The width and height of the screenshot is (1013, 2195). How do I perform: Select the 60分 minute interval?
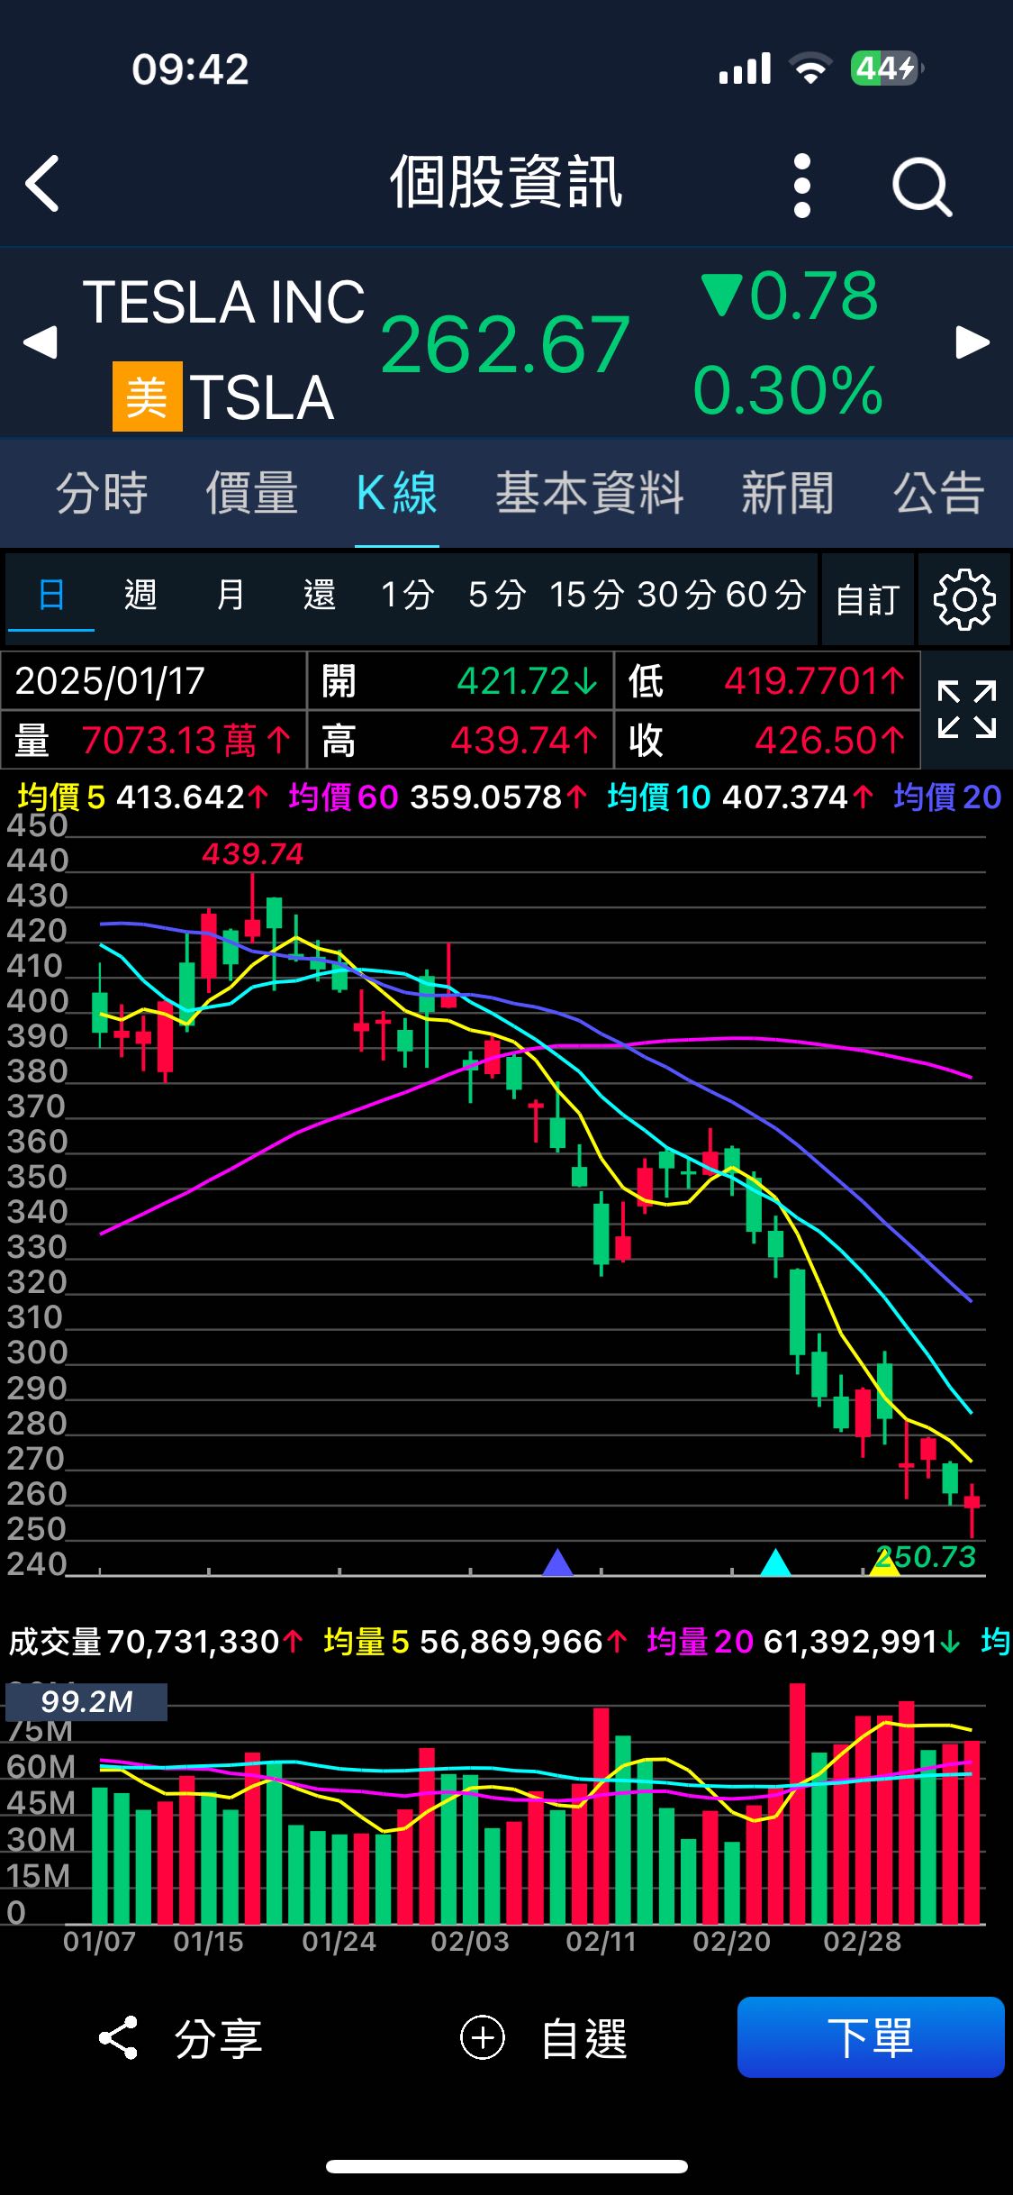click(x=765, y=596)
